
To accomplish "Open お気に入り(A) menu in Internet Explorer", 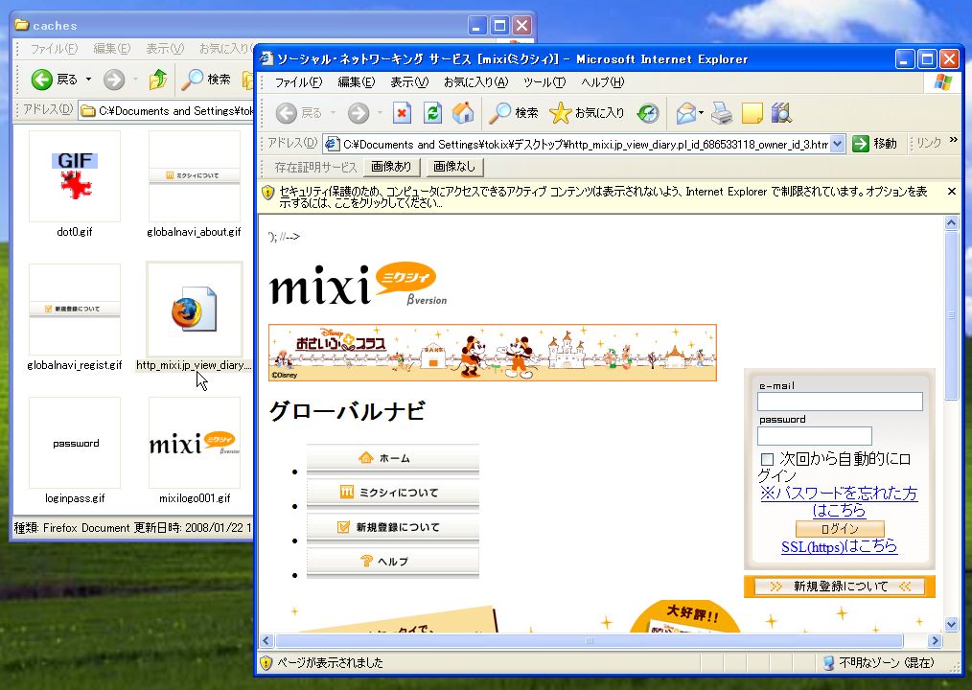I will 475,81.
